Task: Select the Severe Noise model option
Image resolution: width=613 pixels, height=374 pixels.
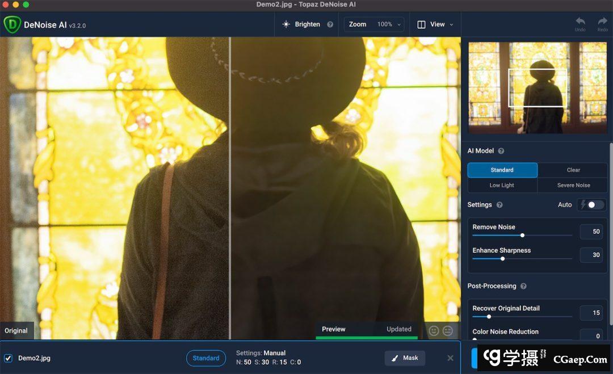Action: tap(573, 185)
